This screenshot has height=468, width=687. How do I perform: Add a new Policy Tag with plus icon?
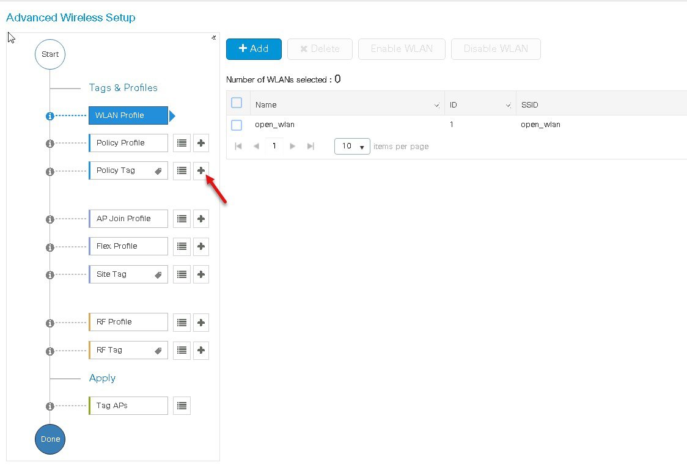[x=201, y=170]
